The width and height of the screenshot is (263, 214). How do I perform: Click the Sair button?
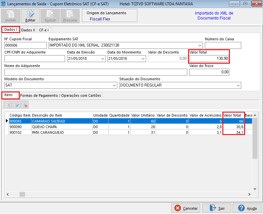(x=217, y=208)
